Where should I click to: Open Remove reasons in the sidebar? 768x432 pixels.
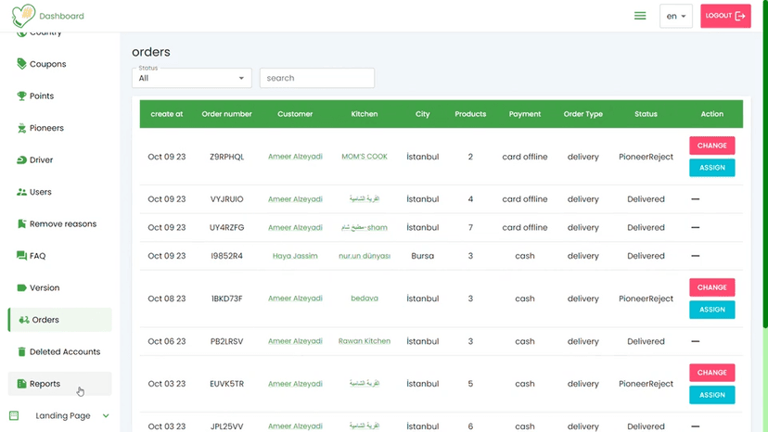pos(62,224)
